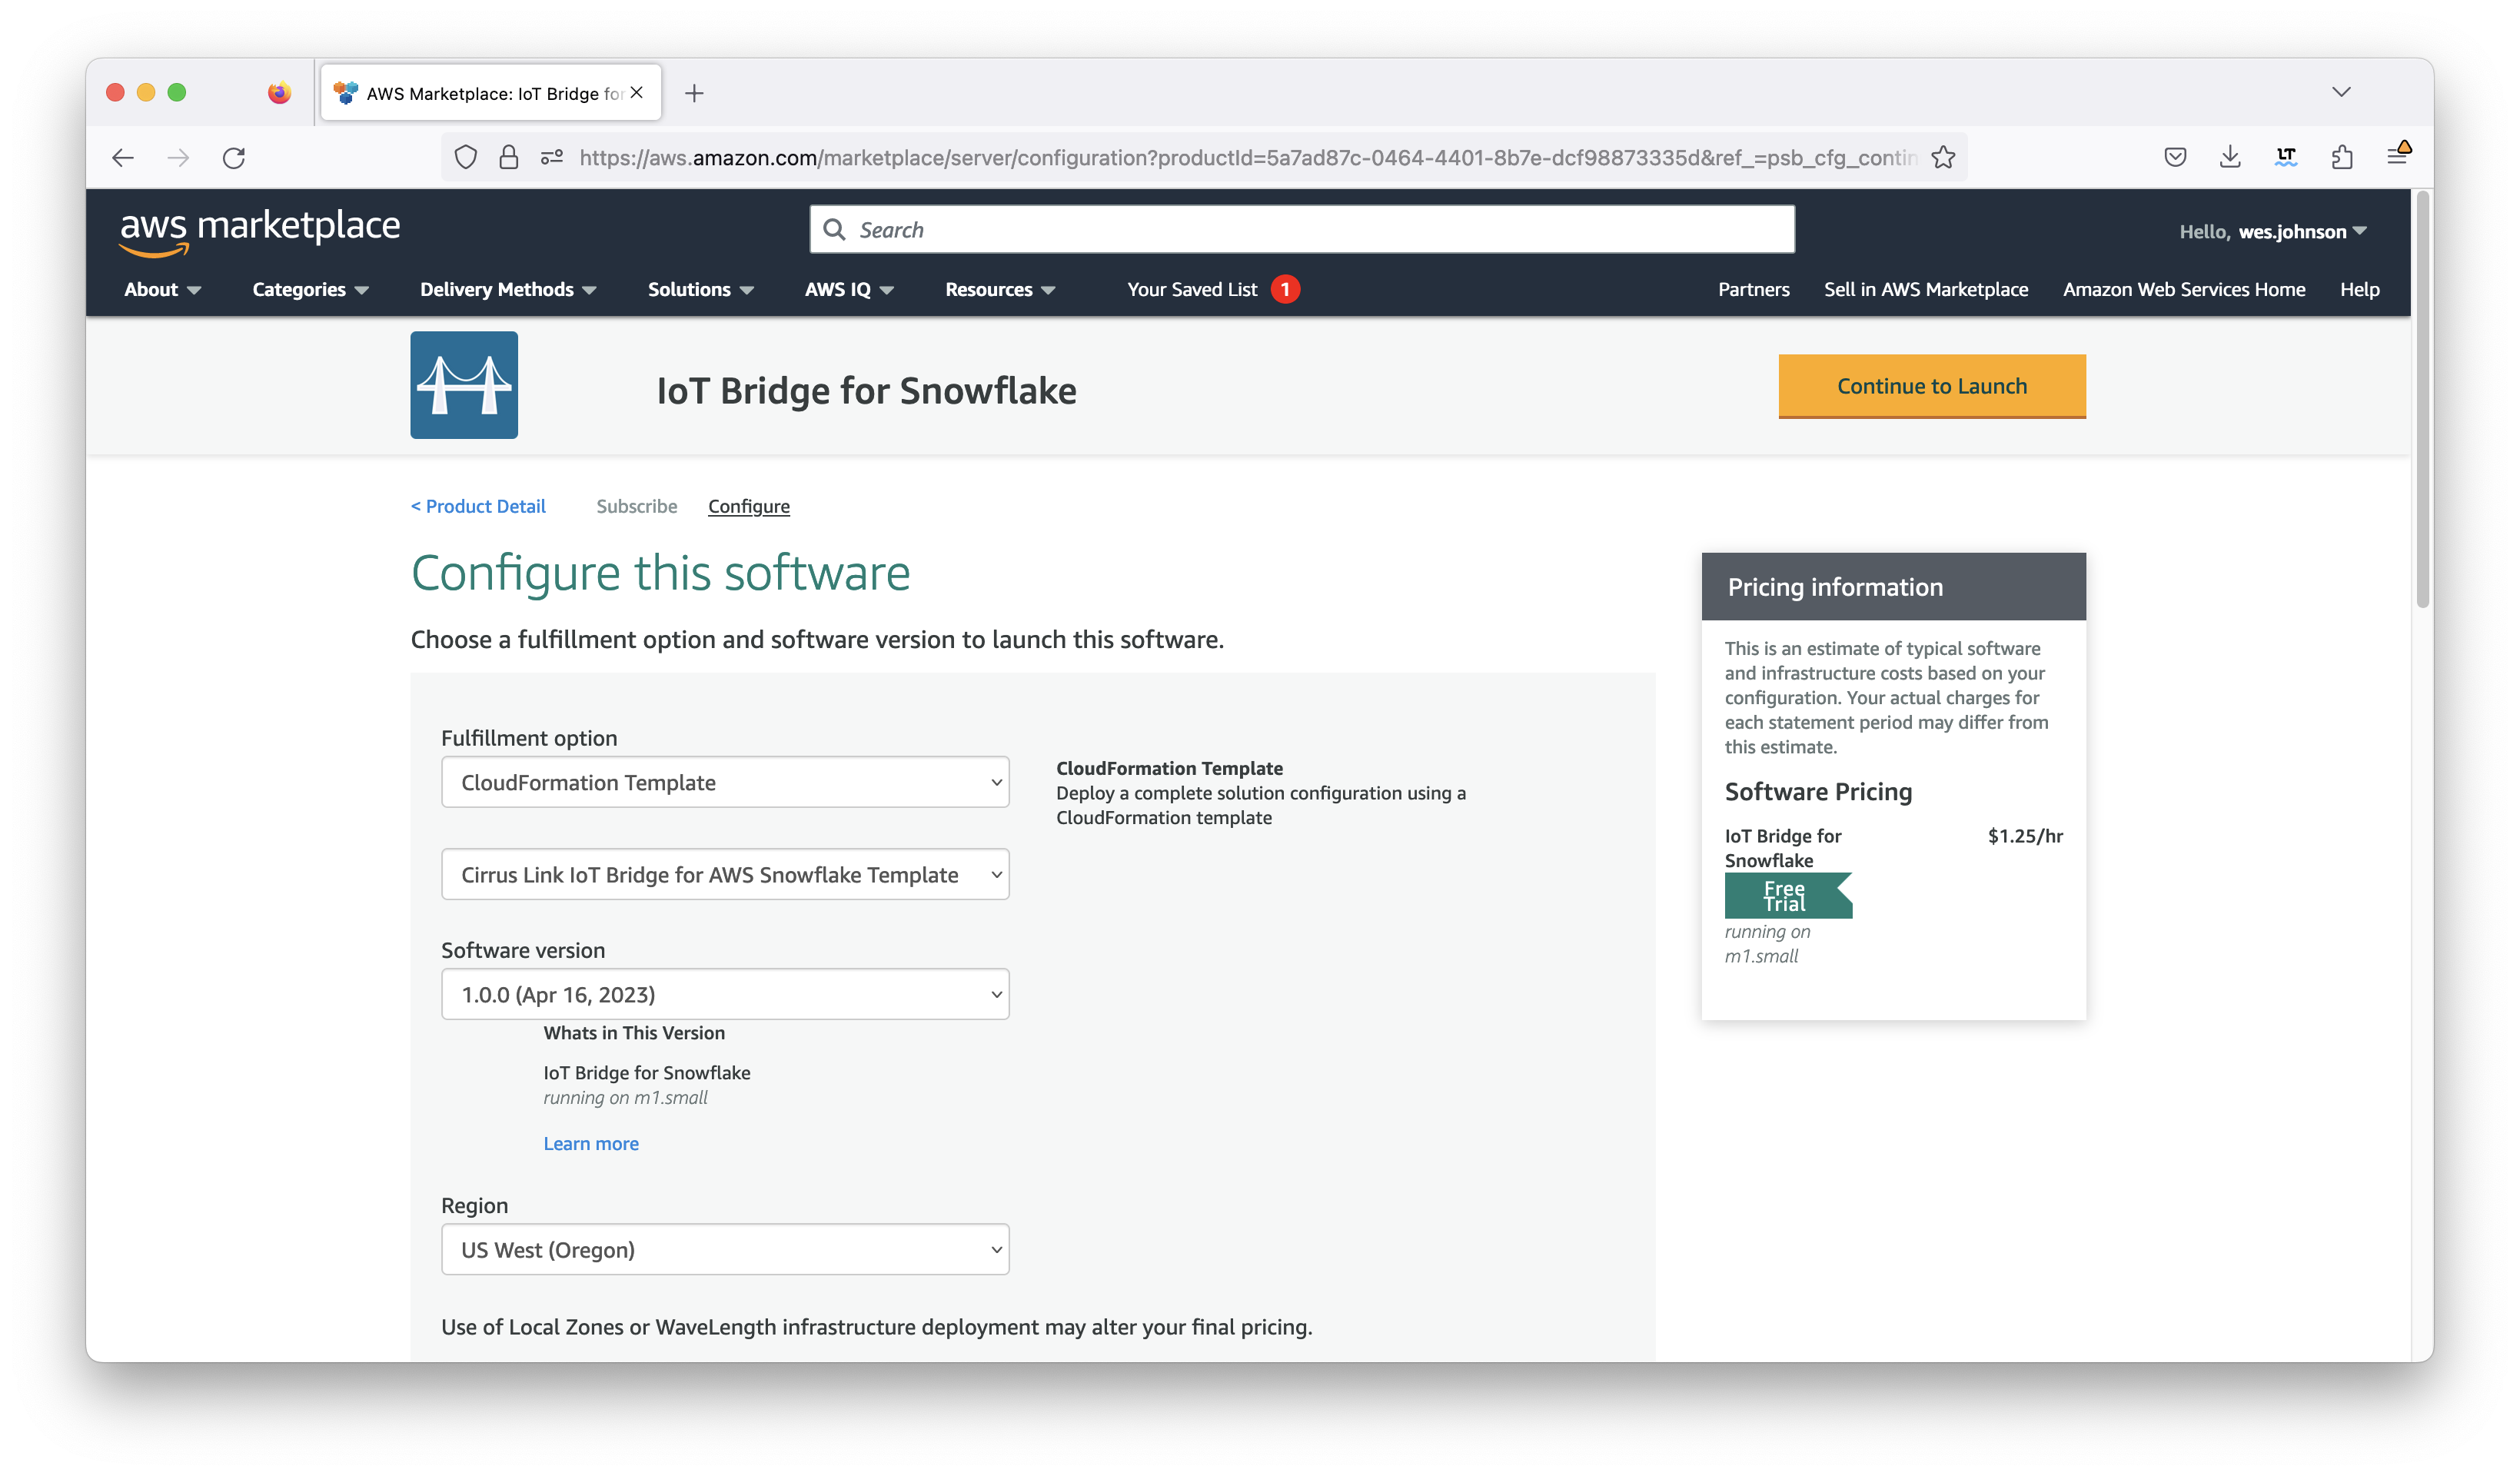Reload the page with the refresh icon
The height and width of the screenshot is (1476, 2520).
(234, 157)
